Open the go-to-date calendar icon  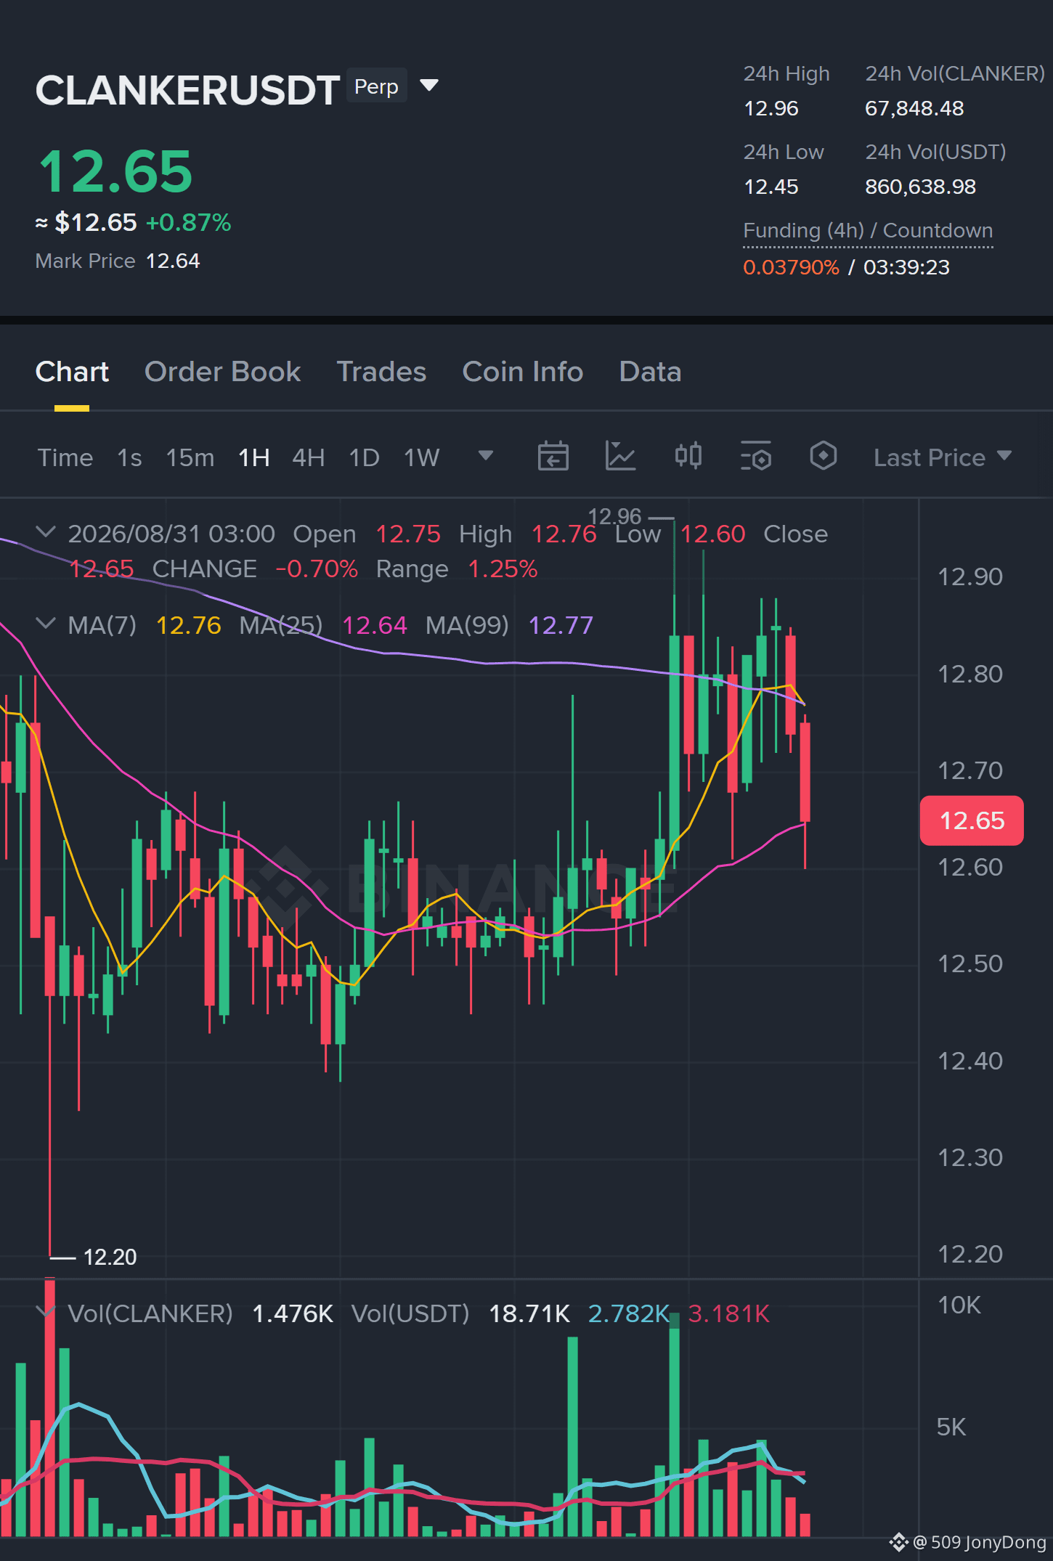click(553, 457)
